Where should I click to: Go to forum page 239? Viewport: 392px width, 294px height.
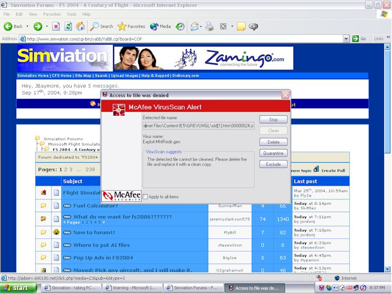(x=90, y=169)
